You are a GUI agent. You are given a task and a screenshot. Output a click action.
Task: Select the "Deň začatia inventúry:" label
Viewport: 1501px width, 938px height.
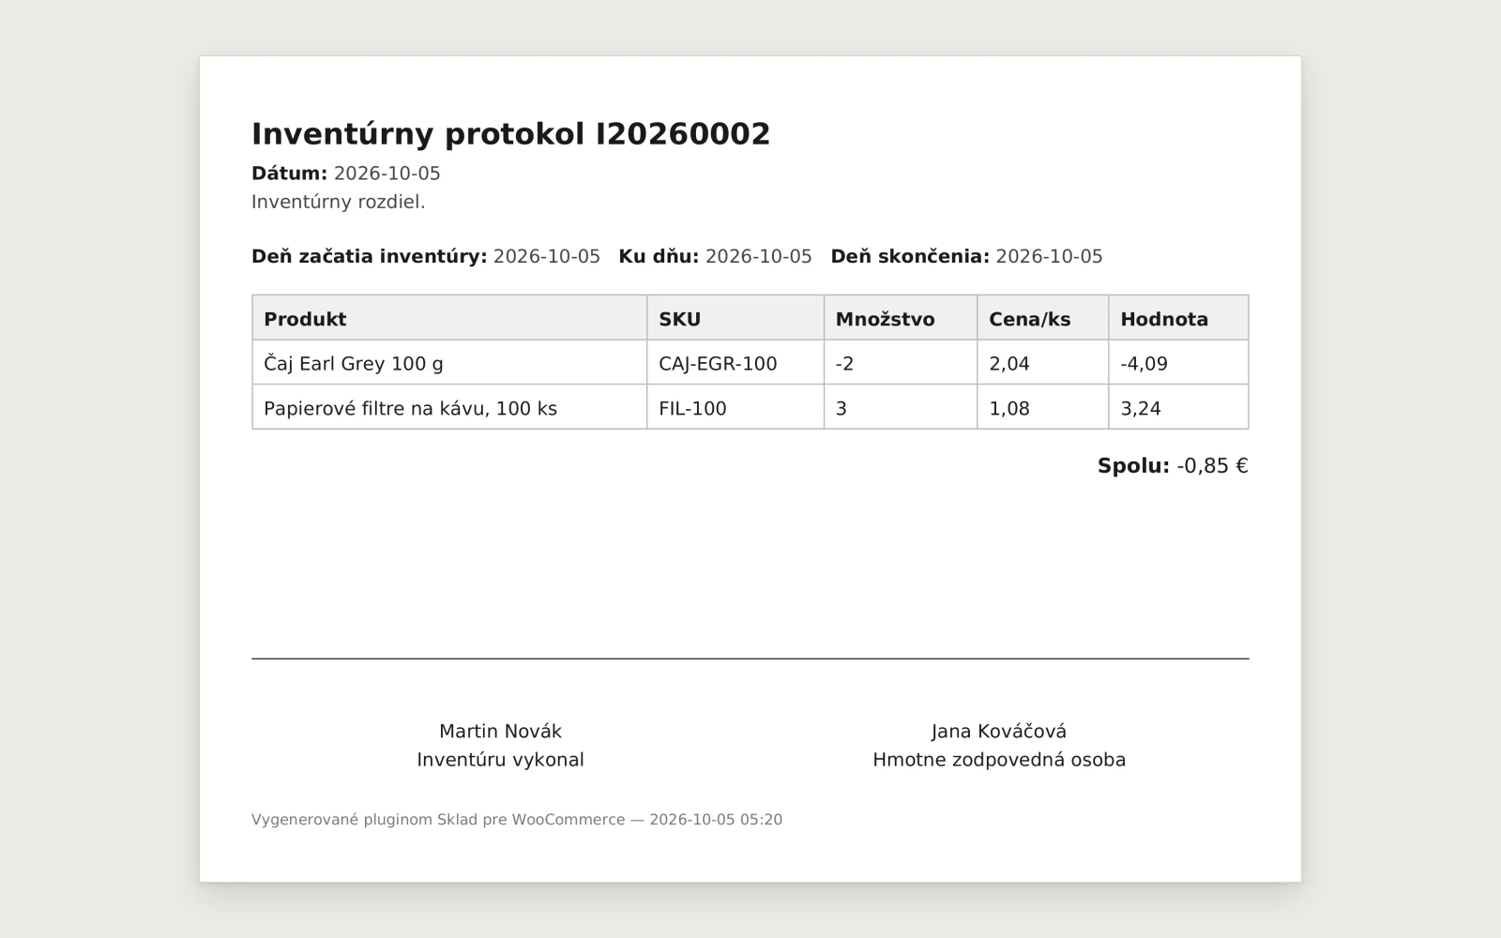pyautogui.click(x=369, y=256)
